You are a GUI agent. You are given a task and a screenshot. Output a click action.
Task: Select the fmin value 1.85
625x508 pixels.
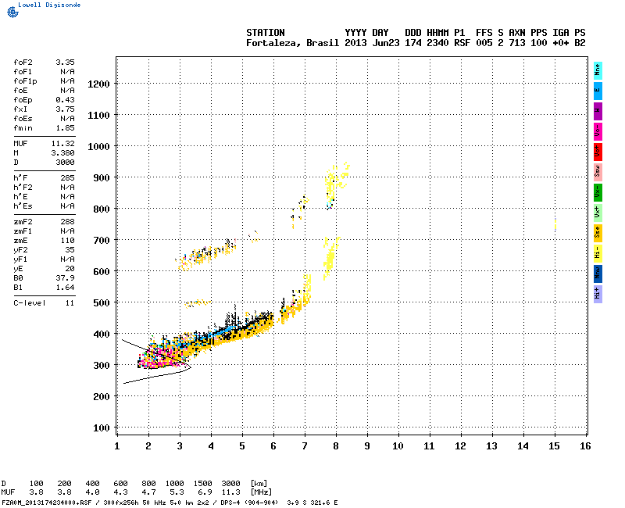[x=65, y=128]
